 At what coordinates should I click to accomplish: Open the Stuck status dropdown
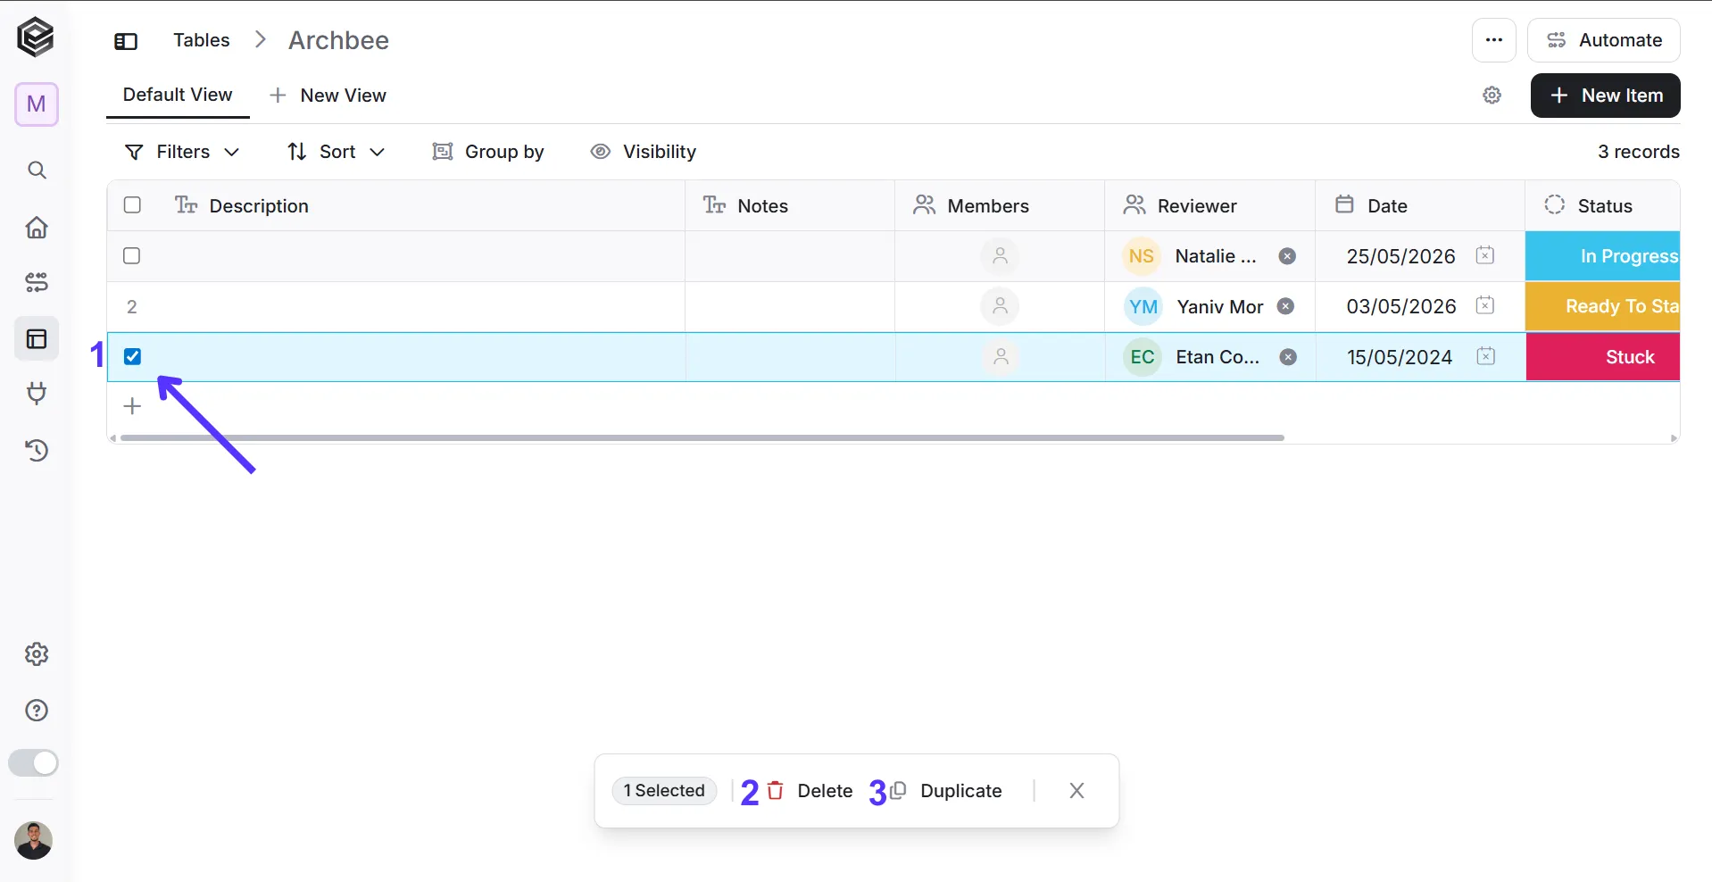tap(1603, 357)
